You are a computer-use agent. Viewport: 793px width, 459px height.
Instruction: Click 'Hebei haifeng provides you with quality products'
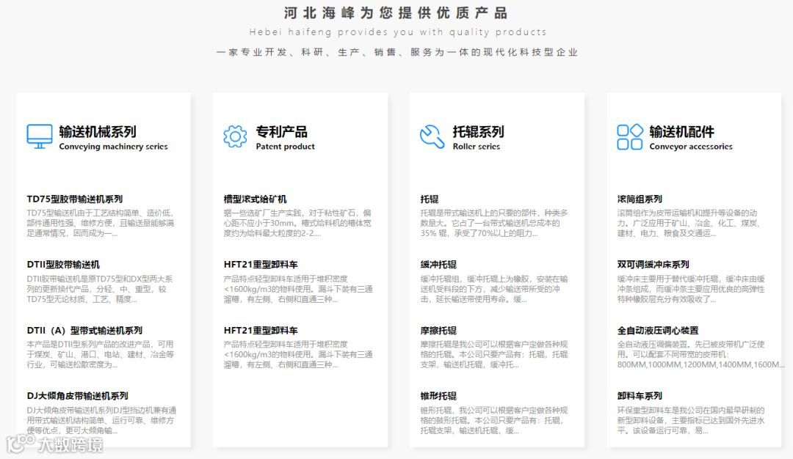coord(397,32)
